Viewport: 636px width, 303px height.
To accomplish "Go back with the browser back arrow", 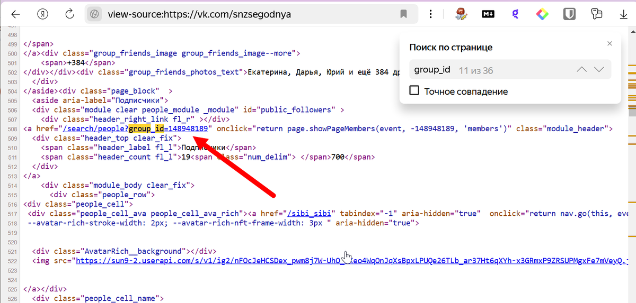I will 15,14.
